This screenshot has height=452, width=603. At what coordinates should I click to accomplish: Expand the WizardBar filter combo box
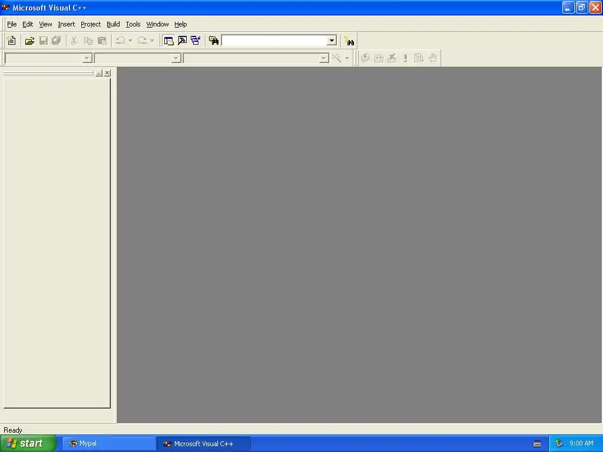(x=175, y=58)
